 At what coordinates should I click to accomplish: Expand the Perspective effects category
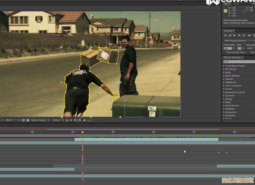point(224,112)
